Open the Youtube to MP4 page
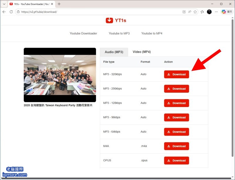 tap(152, 33)
